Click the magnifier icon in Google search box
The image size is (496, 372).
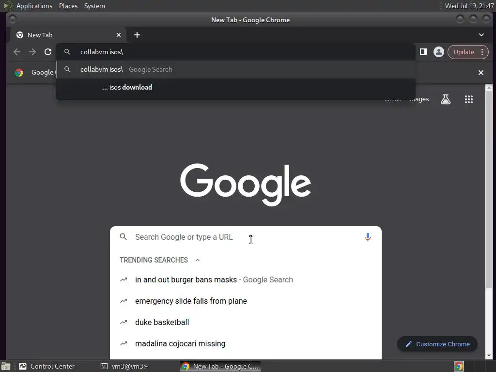tap(124, 237)
